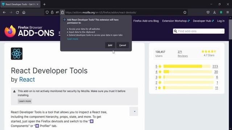Open the Firefox home page

24,12
